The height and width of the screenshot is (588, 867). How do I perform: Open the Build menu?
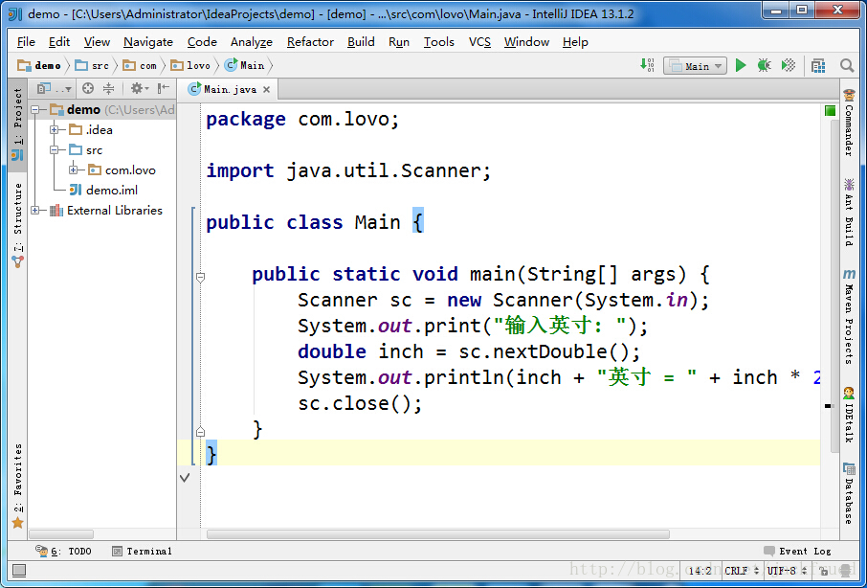pyautogui.click(x=361, y=42)
